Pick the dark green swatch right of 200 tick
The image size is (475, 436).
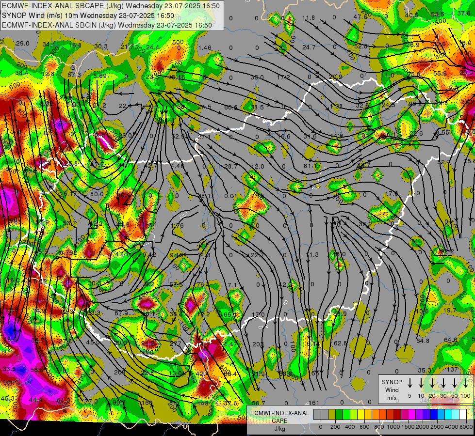coord(339,415)
